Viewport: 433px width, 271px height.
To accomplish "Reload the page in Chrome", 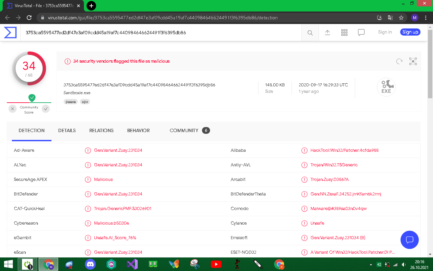I will (29, 18).
